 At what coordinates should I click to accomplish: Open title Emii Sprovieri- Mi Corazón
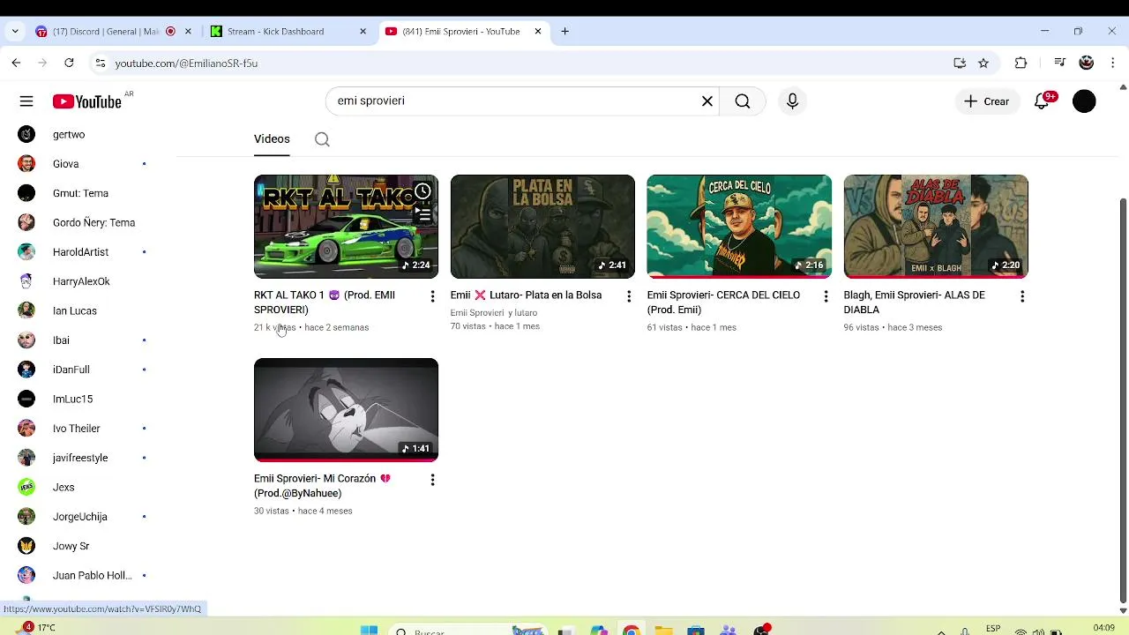click(322, 486)
